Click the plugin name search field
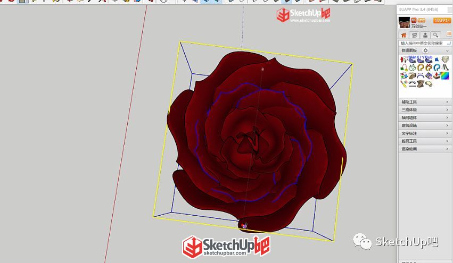The height and width of the screenshot is (263, 453). tap(425, 43)
